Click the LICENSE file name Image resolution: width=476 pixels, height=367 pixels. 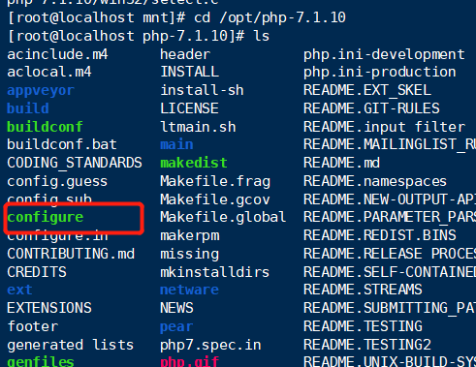[x=189, y=108]
